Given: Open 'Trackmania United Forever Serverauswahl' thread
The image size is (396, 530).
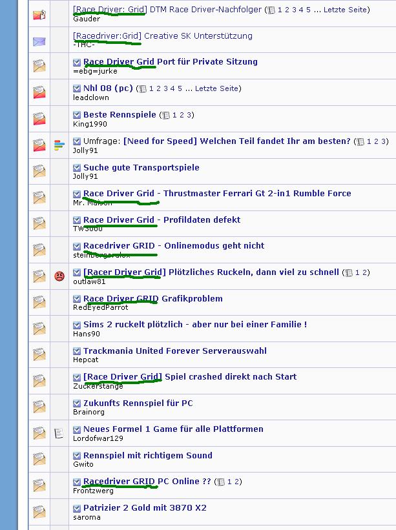Looking at the screenshot, I should tap(175, 351).
